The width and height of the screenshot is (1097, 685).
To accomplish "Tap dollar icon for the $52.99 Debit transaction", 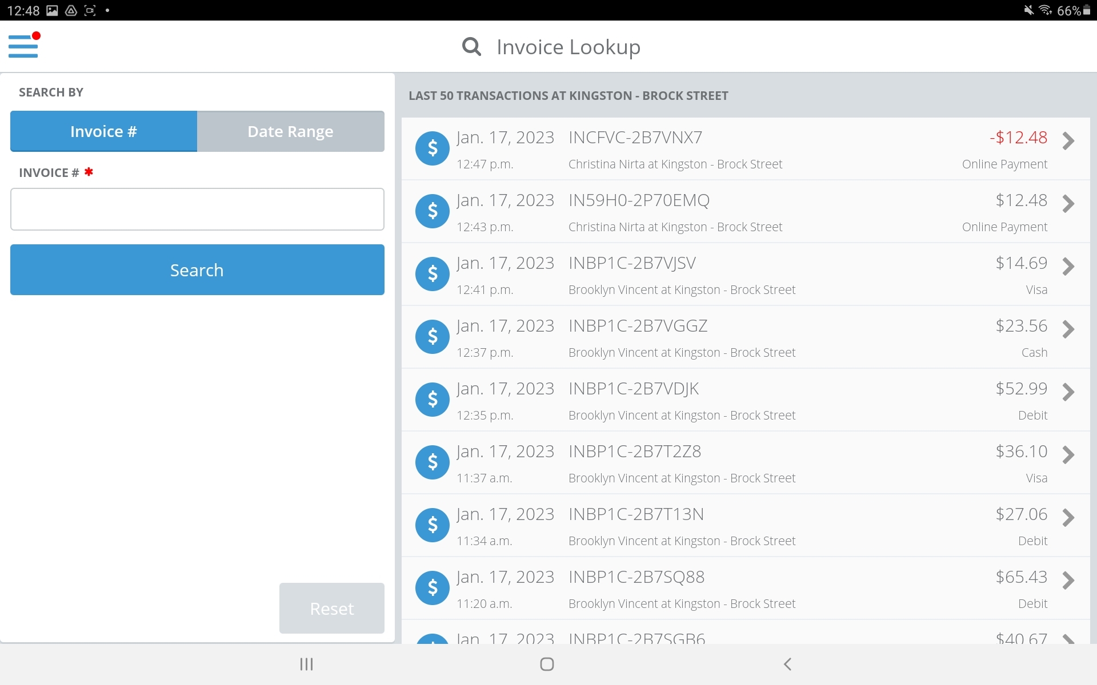I will point(432,400).
